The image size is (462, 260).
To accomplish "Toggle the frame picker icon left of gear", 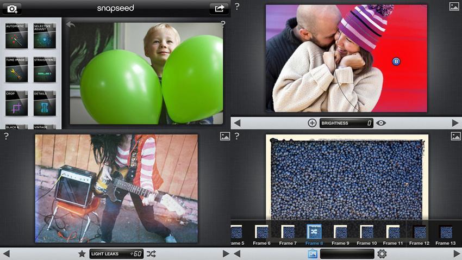I will (x=313, y=253).
